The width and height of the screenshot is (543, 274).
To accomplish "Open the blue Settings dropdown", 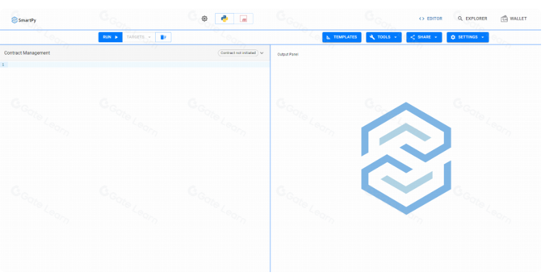I will coord(467,37).
